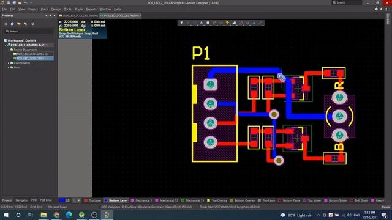Expand the Components folder in Projects tree
This screenshot has width=392, height=220.
pos(9,63)
